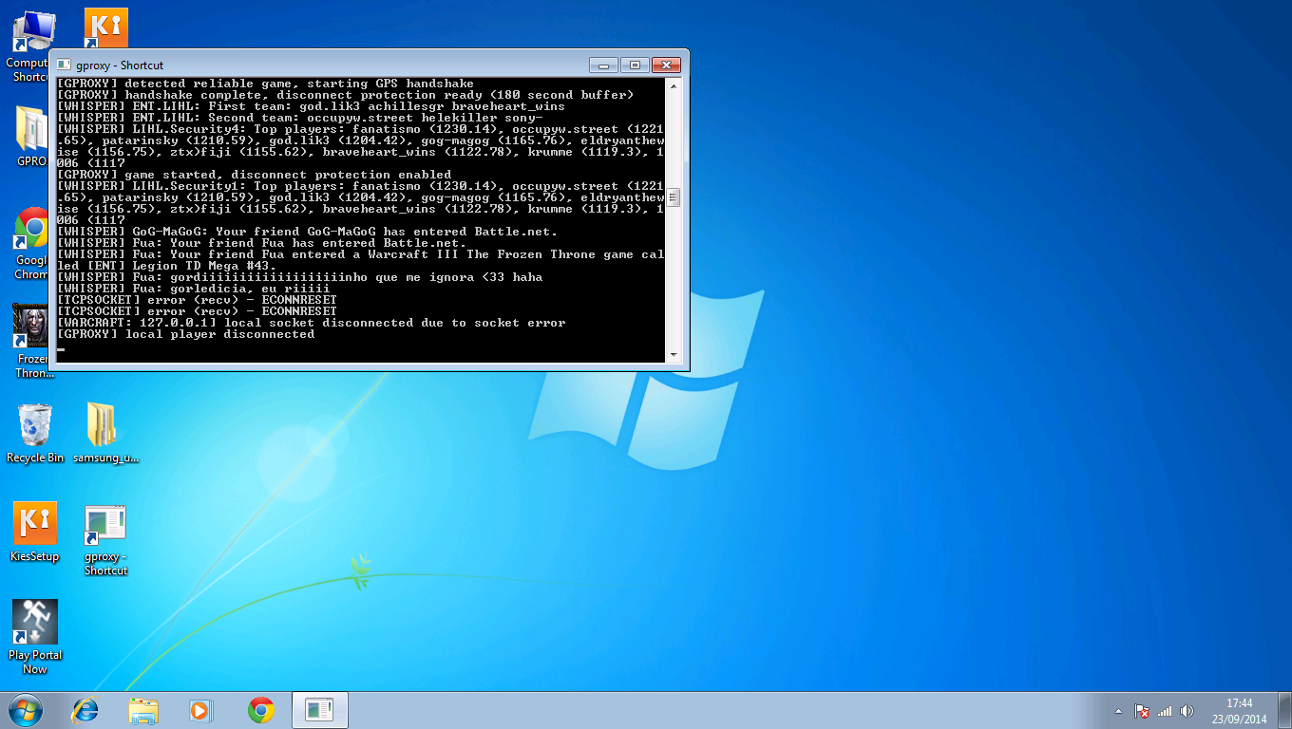
Task: Click the 'Second team: occupyw.street' line
Action: (x=300, y=118)
